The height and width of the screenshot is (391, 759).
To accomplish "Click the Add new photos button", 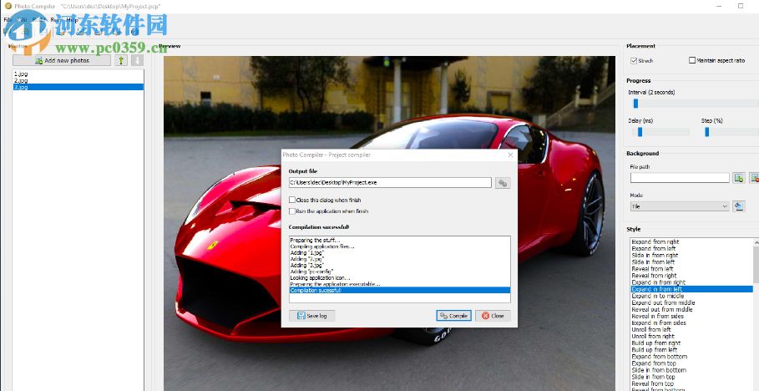I will tap(62, 60).
